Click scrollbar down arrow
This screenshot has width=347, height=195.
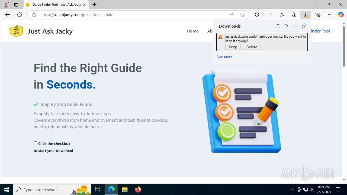point(344,180)
